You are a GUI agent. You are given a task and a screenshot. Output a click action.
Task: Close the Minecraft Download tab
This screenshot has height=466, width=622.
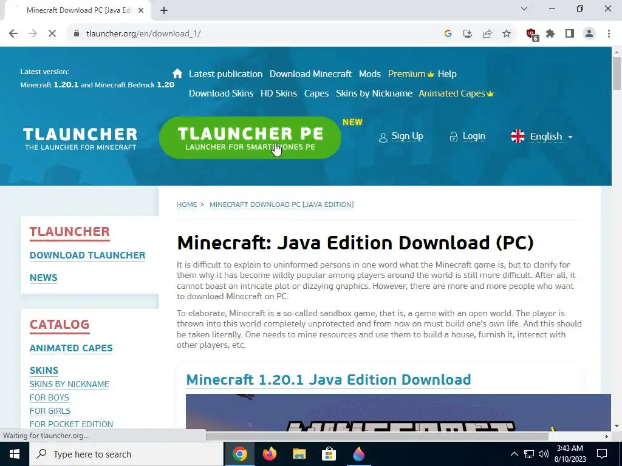pyautogui.click(x=141, y=10)
